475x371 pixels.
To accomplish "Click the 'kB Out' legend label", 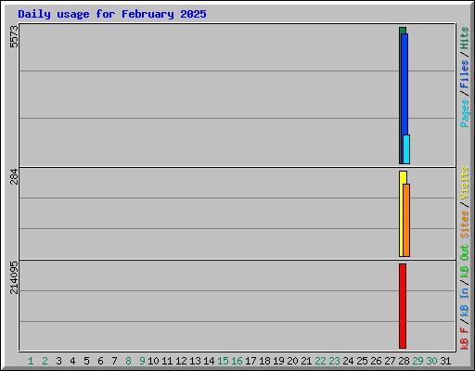I will click(464, 262).
